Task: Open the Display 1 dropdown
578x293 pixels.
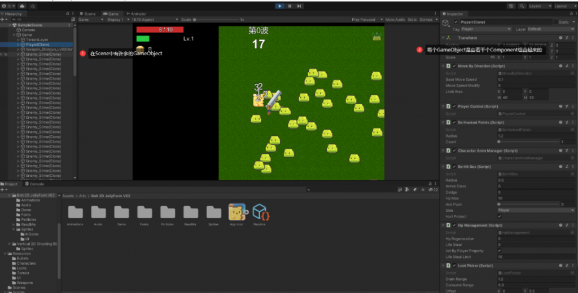Action: coord(118,20)
